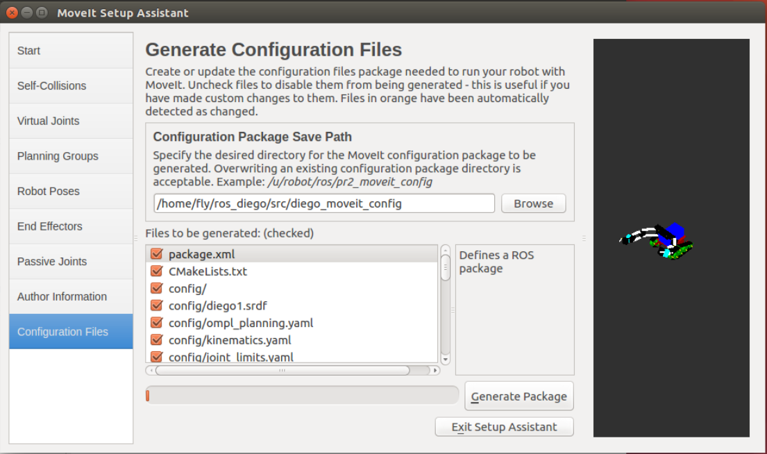The image size is (767, 454).
Task: Click the 'Defines a ROS package' description
Action: point(496,262)
